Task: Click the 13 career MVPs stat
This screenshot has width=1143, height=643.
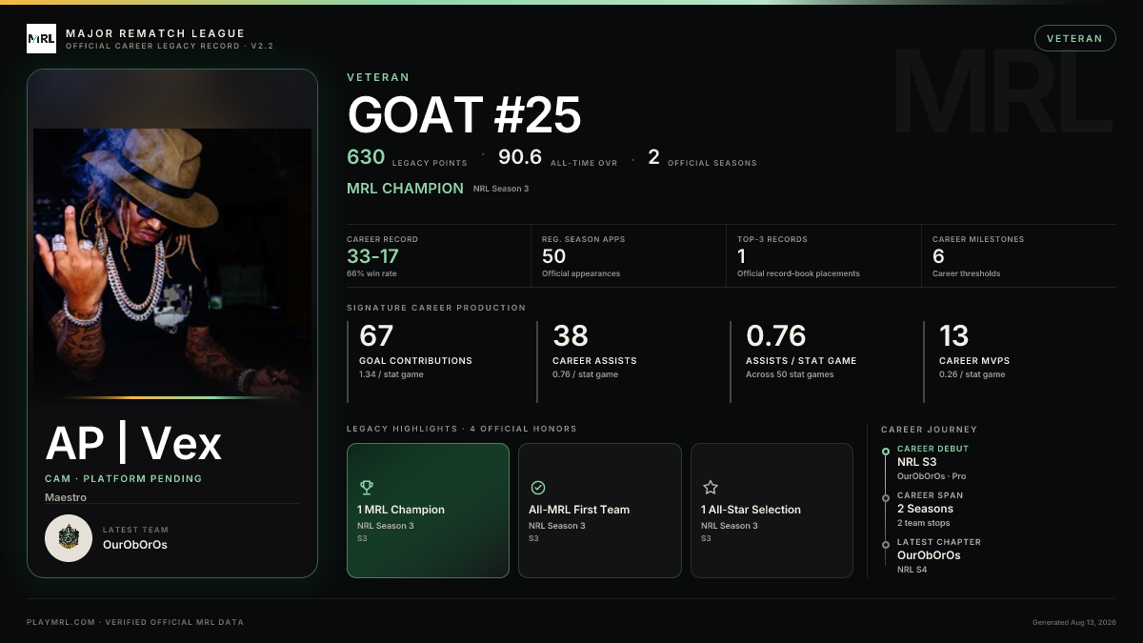Action: 953,335
